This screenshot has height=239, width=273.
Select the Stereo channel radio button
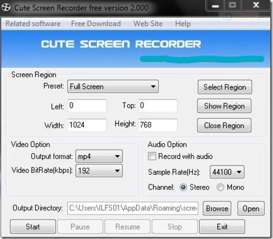183,187
